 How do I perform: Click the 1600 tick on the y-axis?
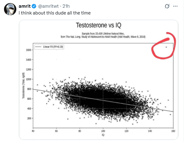29,50
